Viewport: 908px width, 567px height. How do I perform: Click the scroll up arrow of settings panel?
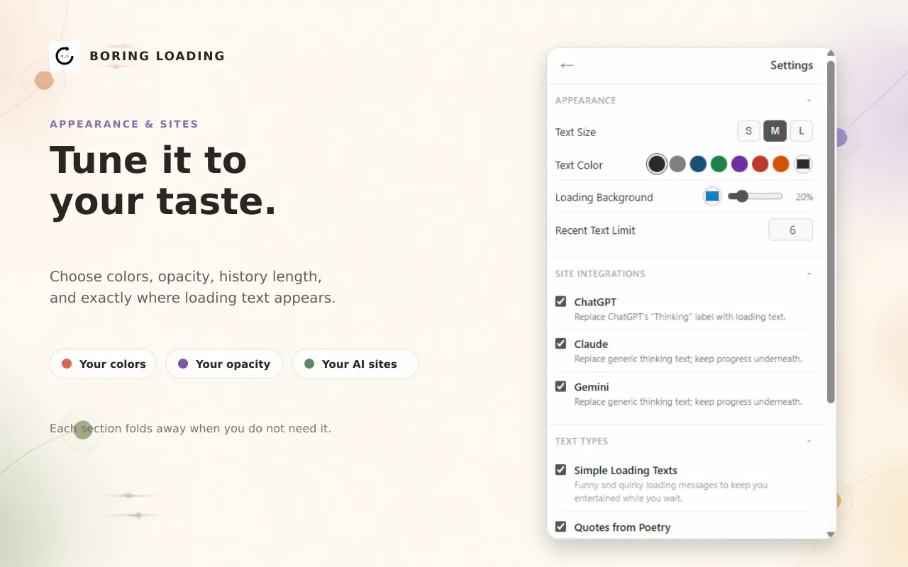[x=831, y=53]
